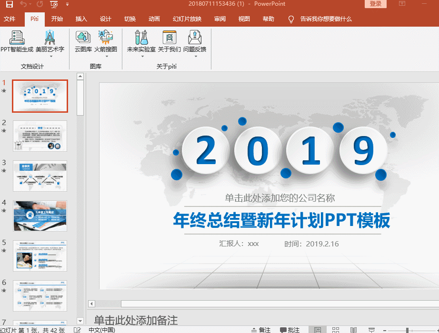Click the spell check icon in status bar

77,330
